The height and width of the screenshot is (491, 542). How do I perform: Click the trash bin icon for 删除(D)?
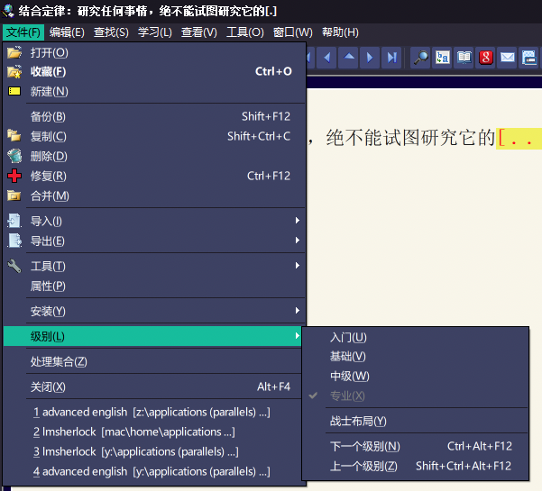(x=14, y=156)
